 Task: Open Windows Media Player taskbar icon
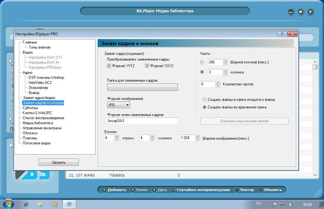click(x=55, y=204)
